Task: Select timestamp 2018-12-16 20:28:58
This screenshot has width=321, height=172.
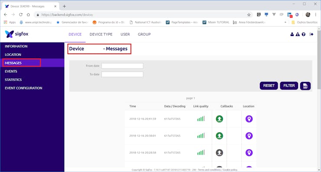Action: (143, 153)
